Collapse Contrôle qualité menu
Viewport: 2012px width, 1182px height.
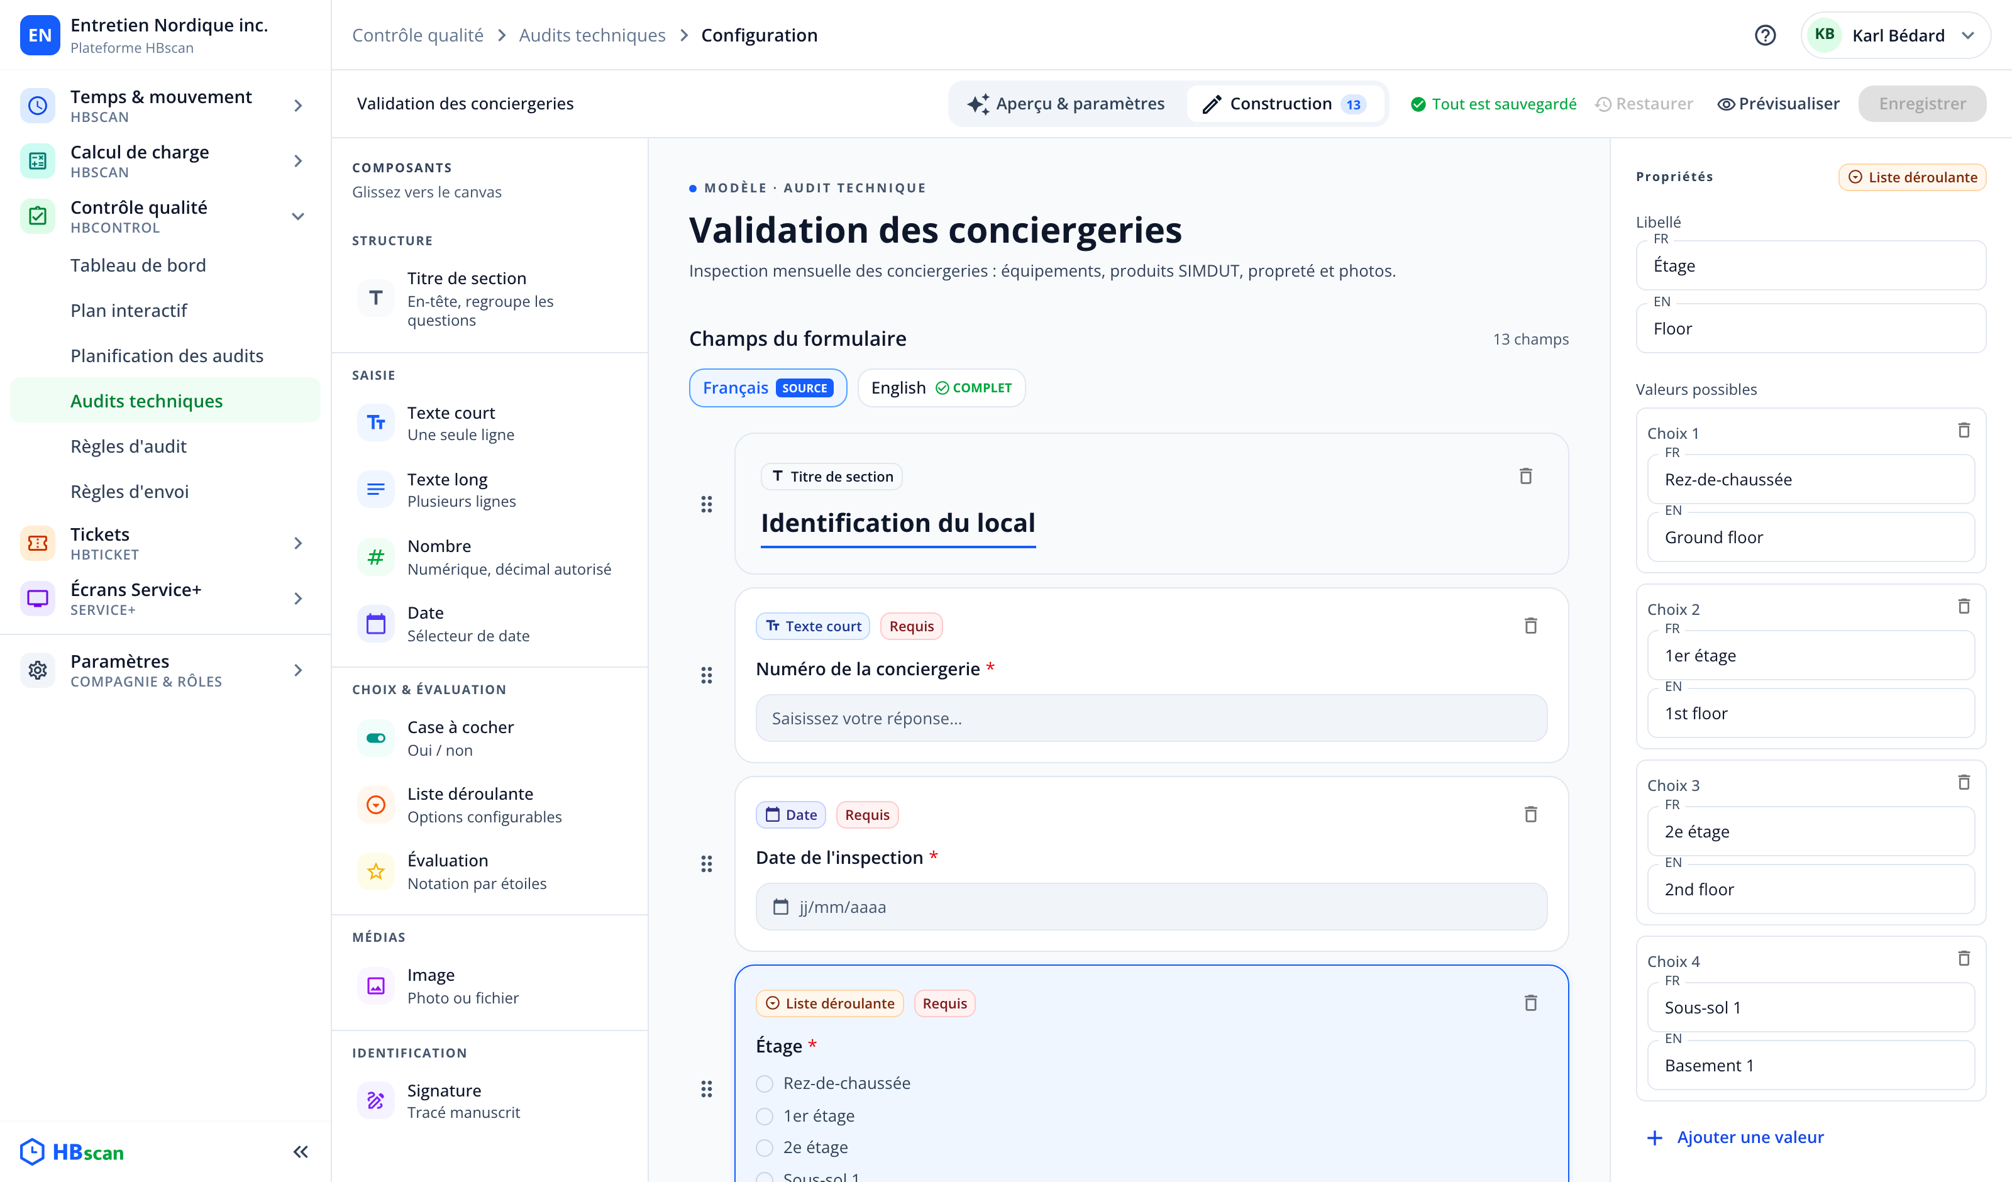(298, 216)
